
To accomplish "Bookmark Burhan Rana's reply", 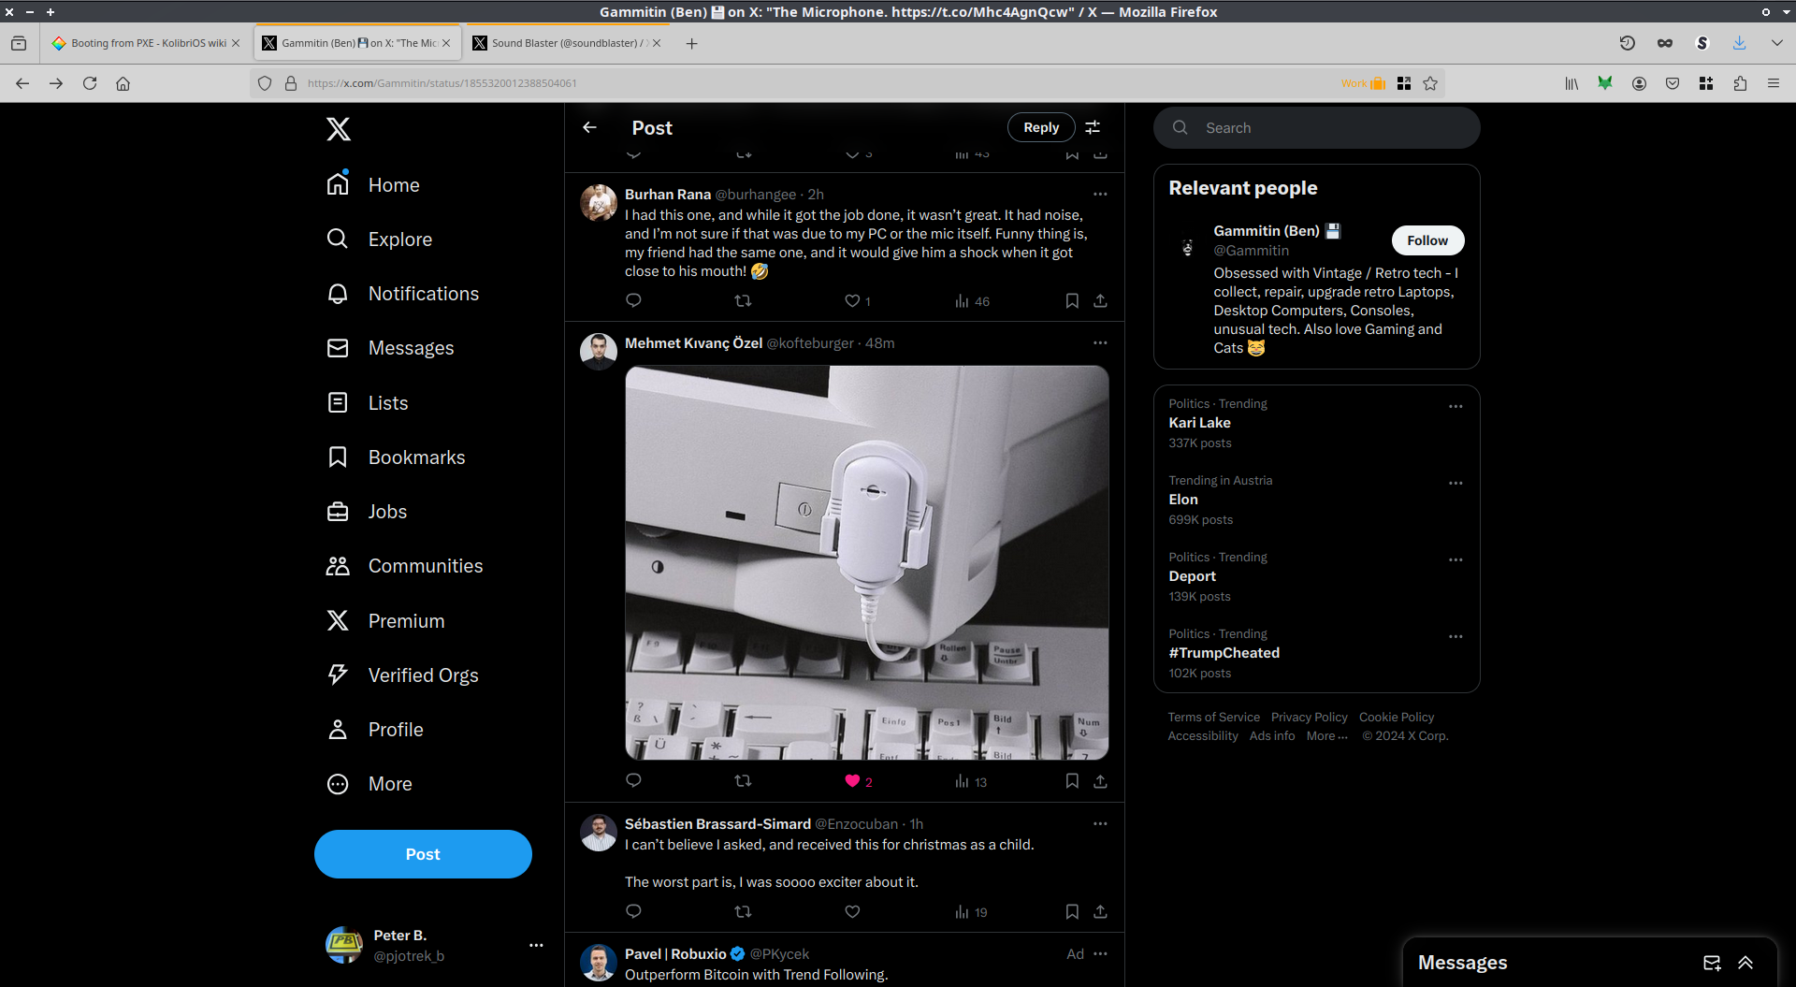I will [x=1072, y=301].
